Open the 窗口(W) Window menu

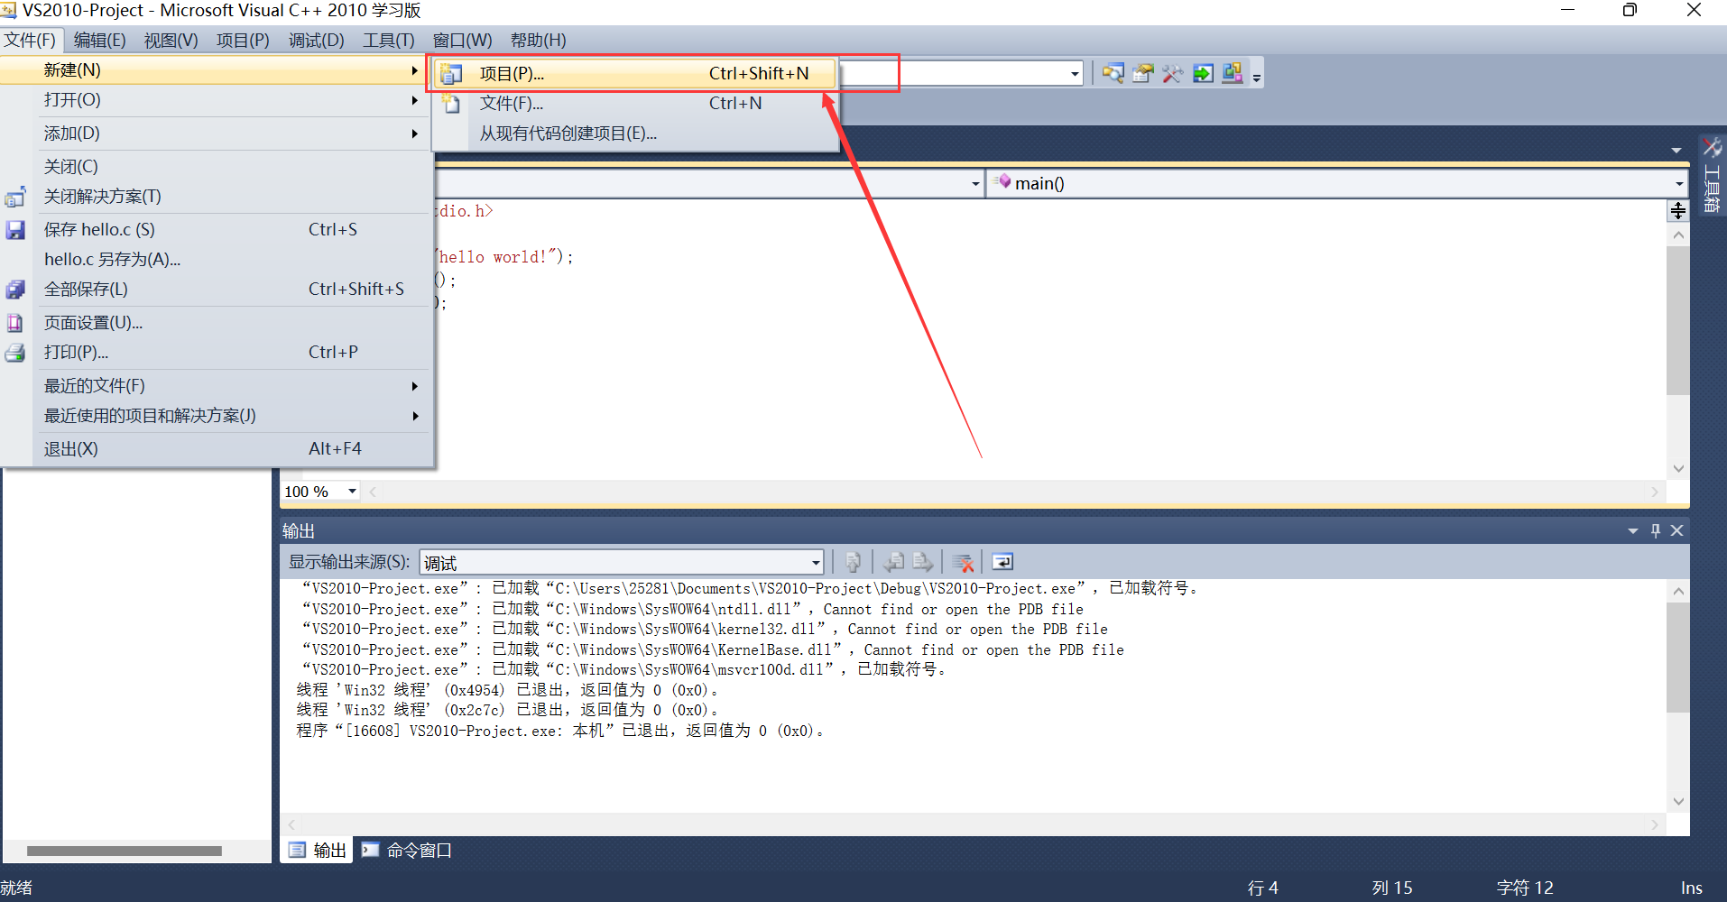tap(462, 40)
